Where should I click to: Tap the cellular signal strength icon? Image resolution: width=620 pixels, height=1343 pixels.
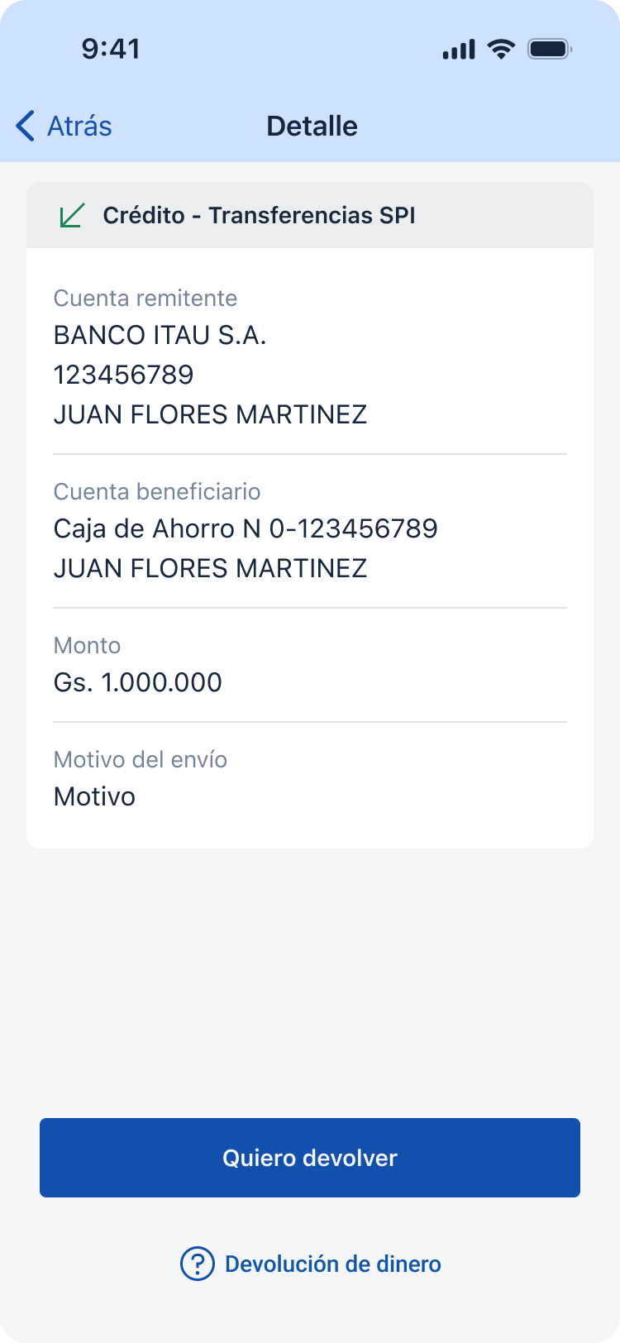pyautogui.click(x=459, y=50)
